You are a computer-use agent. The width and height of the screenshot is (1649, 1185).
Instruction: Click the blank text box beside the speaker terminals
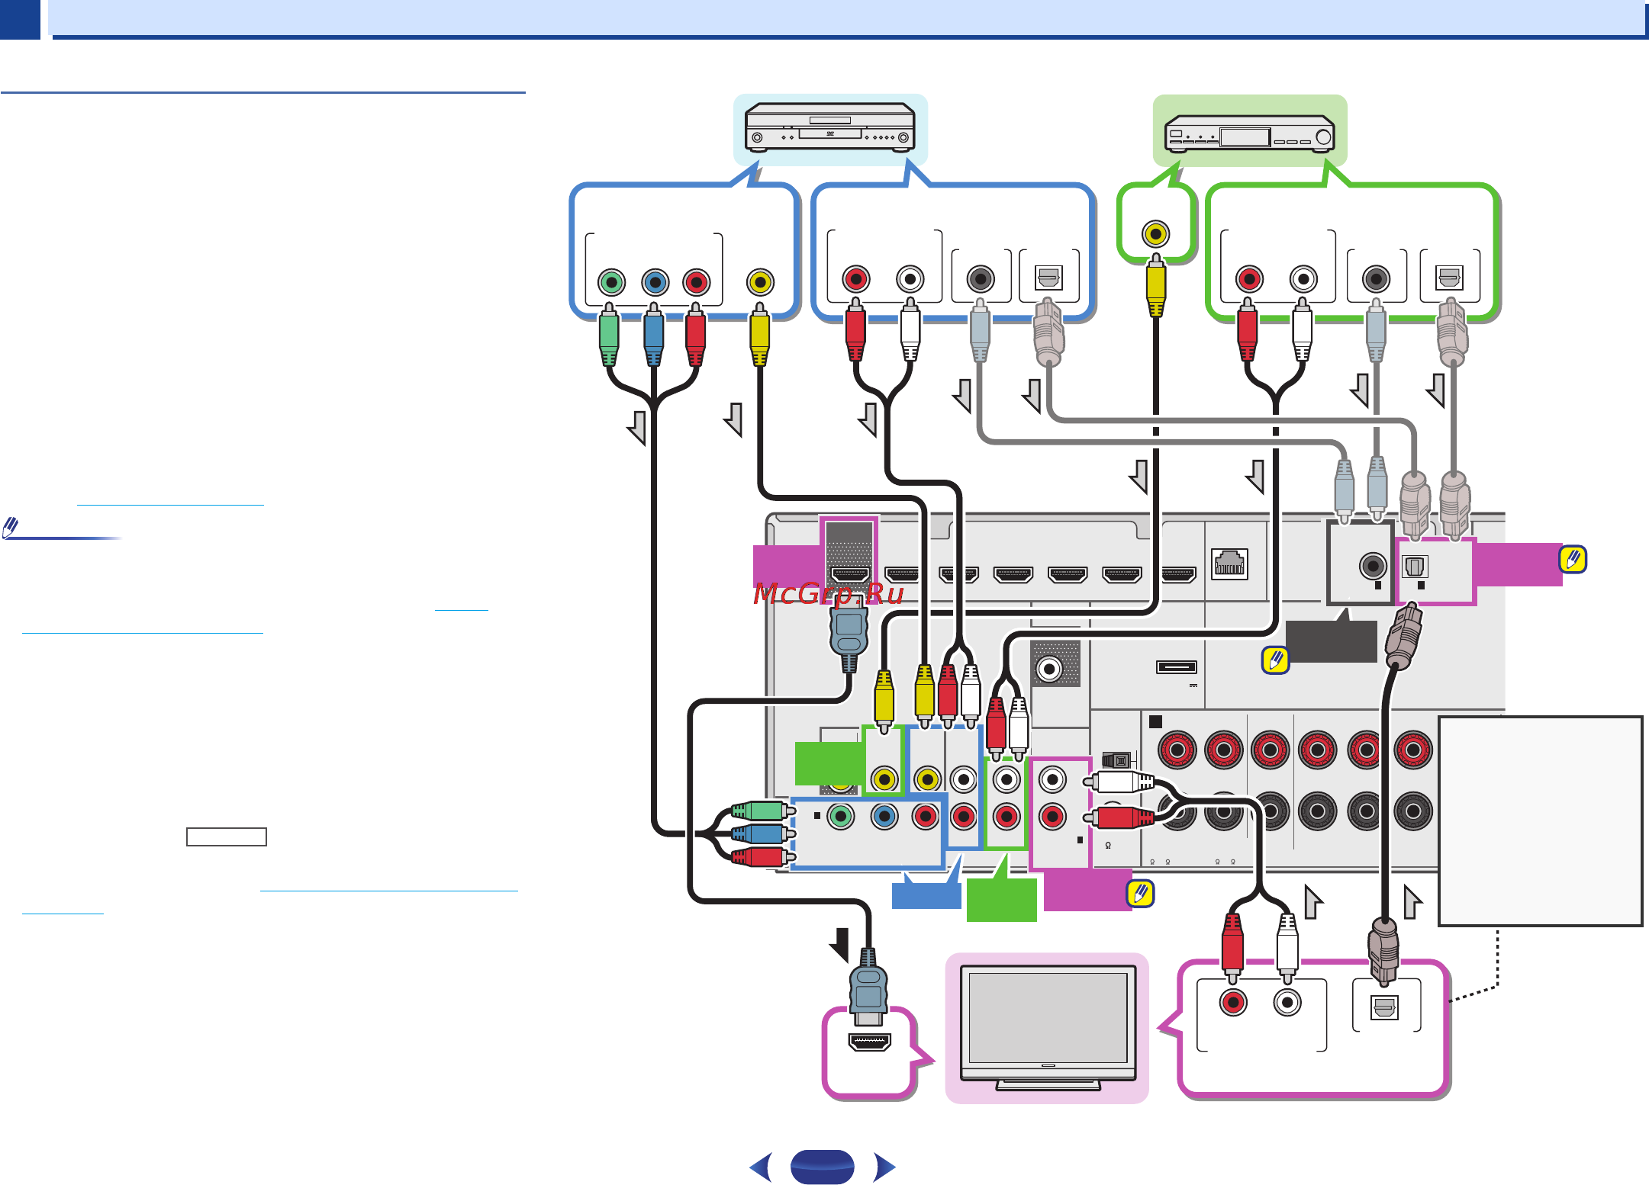[1540, 821]
